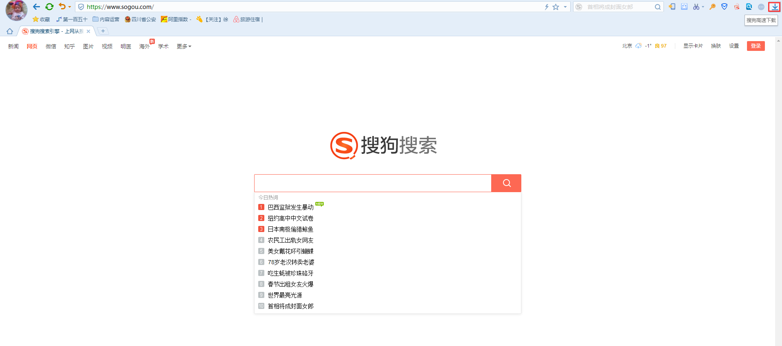Click the red 登录 login button
This screenshot has height=346, width=782.
pos(756,46)
